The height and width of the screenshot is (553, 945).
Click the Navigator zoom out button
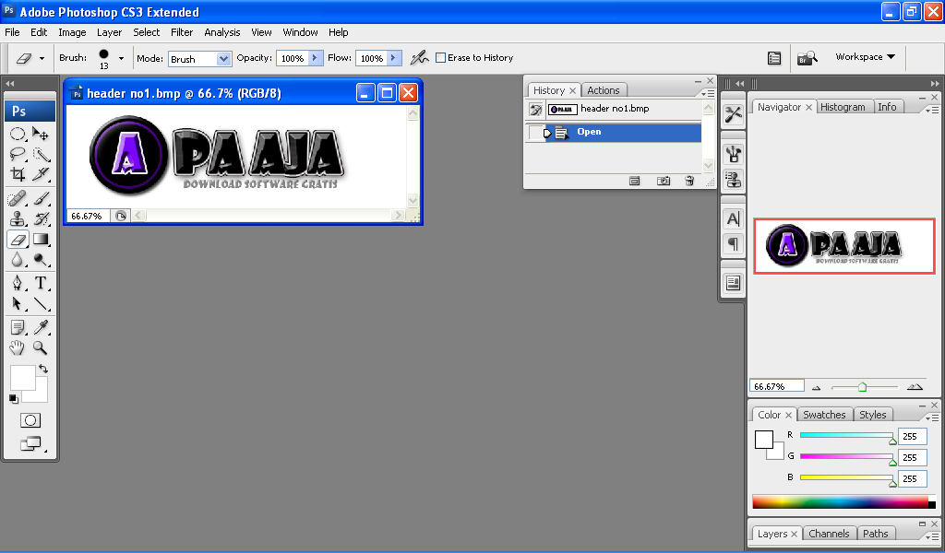[x=817, y=387]
